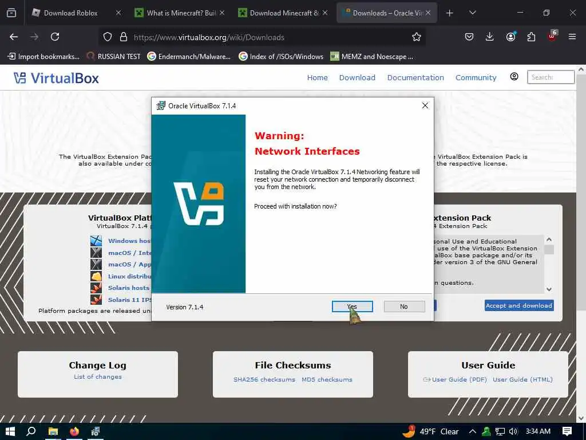Open Firefox account icon
This screenshot has height=440, width=586.
point(510,37)
